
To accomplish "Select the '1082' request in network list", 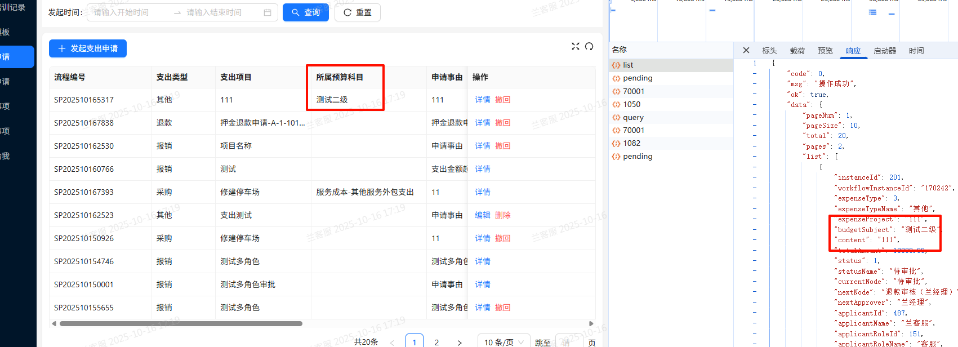I will pyautogui.click(x=631, y=143).
